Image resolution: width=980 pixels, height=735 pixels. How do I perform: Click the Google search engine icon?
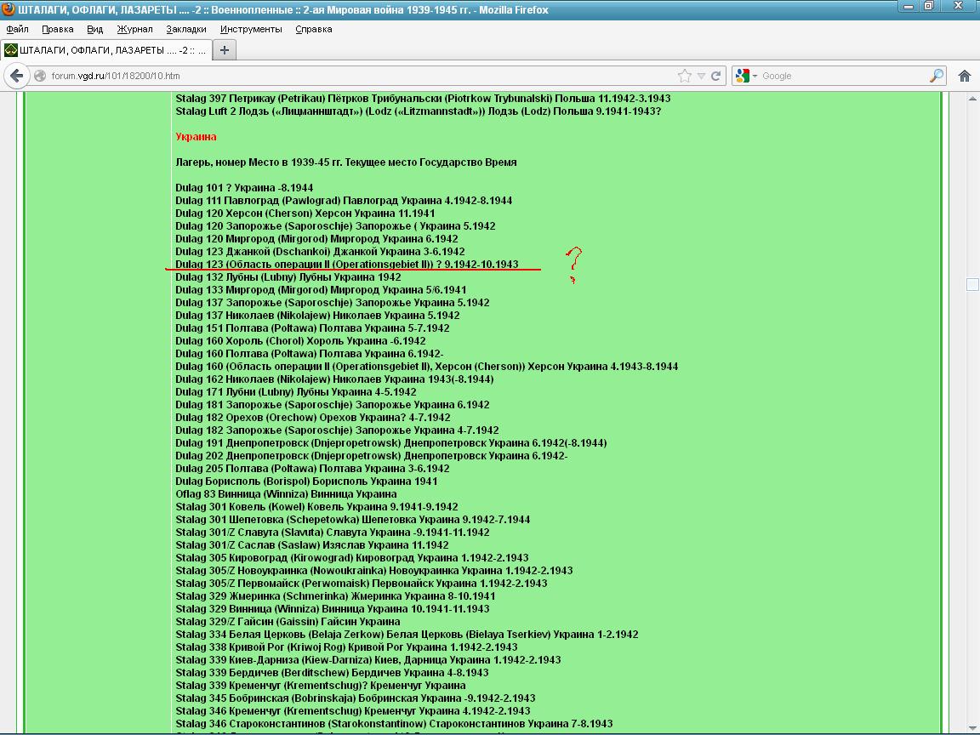point(742,76)
